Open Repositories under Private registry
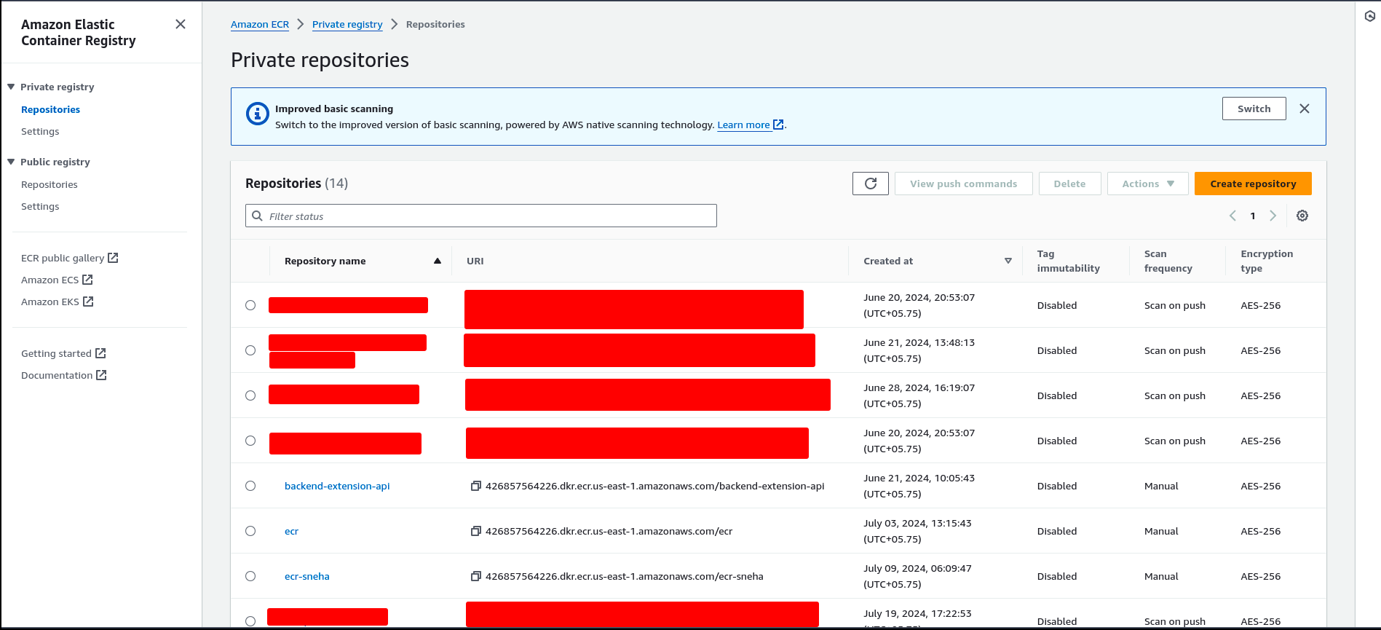This screenshot has width=1381, height=630. [x=50, y=109]
